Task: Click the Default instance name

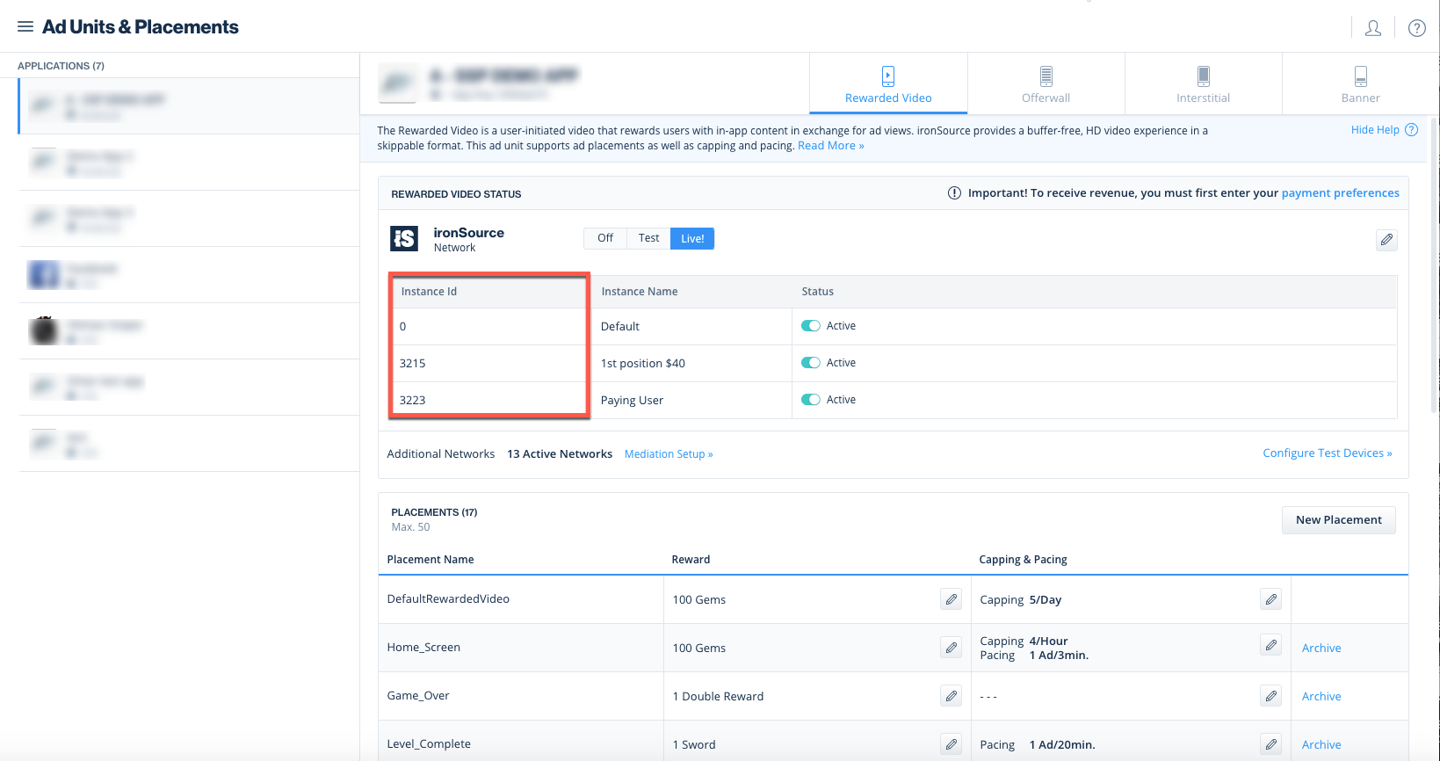Action: 620,326
